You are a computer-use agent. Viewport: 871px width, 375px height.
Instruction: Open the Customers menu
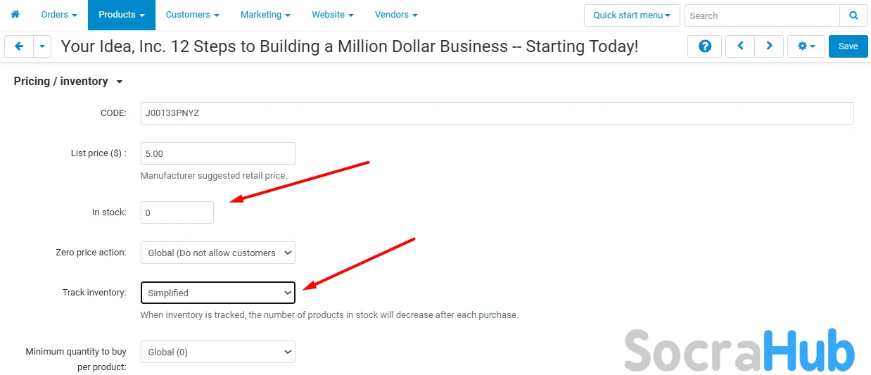[192, 15]
